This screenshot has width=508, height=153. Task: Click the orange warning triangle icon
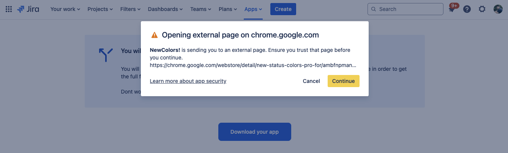(155, 35)
